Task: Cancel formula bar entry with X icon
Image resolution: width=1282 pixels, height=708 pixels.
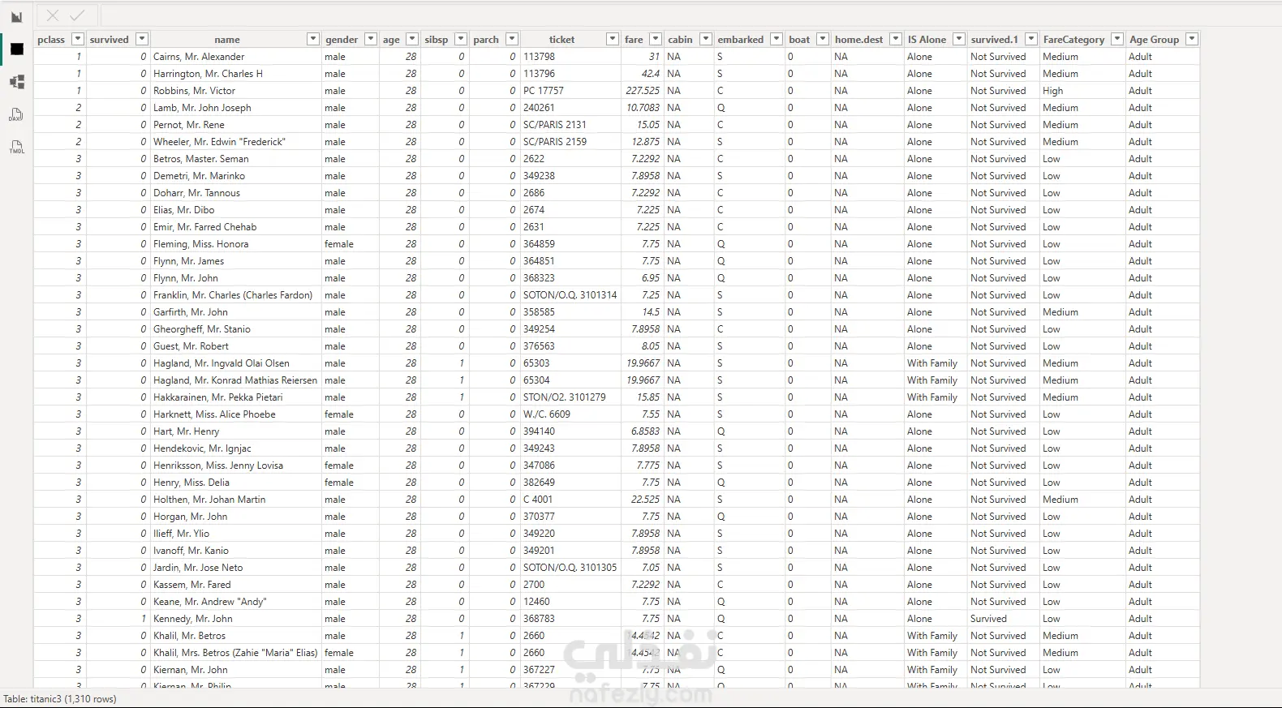Action: 53,15
